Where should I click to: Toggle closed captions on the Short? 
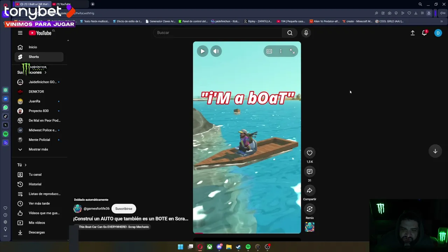tap(269, 51)
